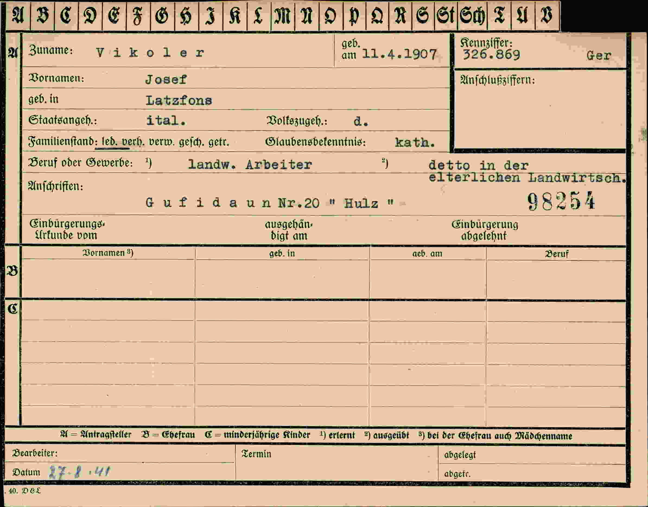Select the handwritten date '27.8.41'

[79, 472]
